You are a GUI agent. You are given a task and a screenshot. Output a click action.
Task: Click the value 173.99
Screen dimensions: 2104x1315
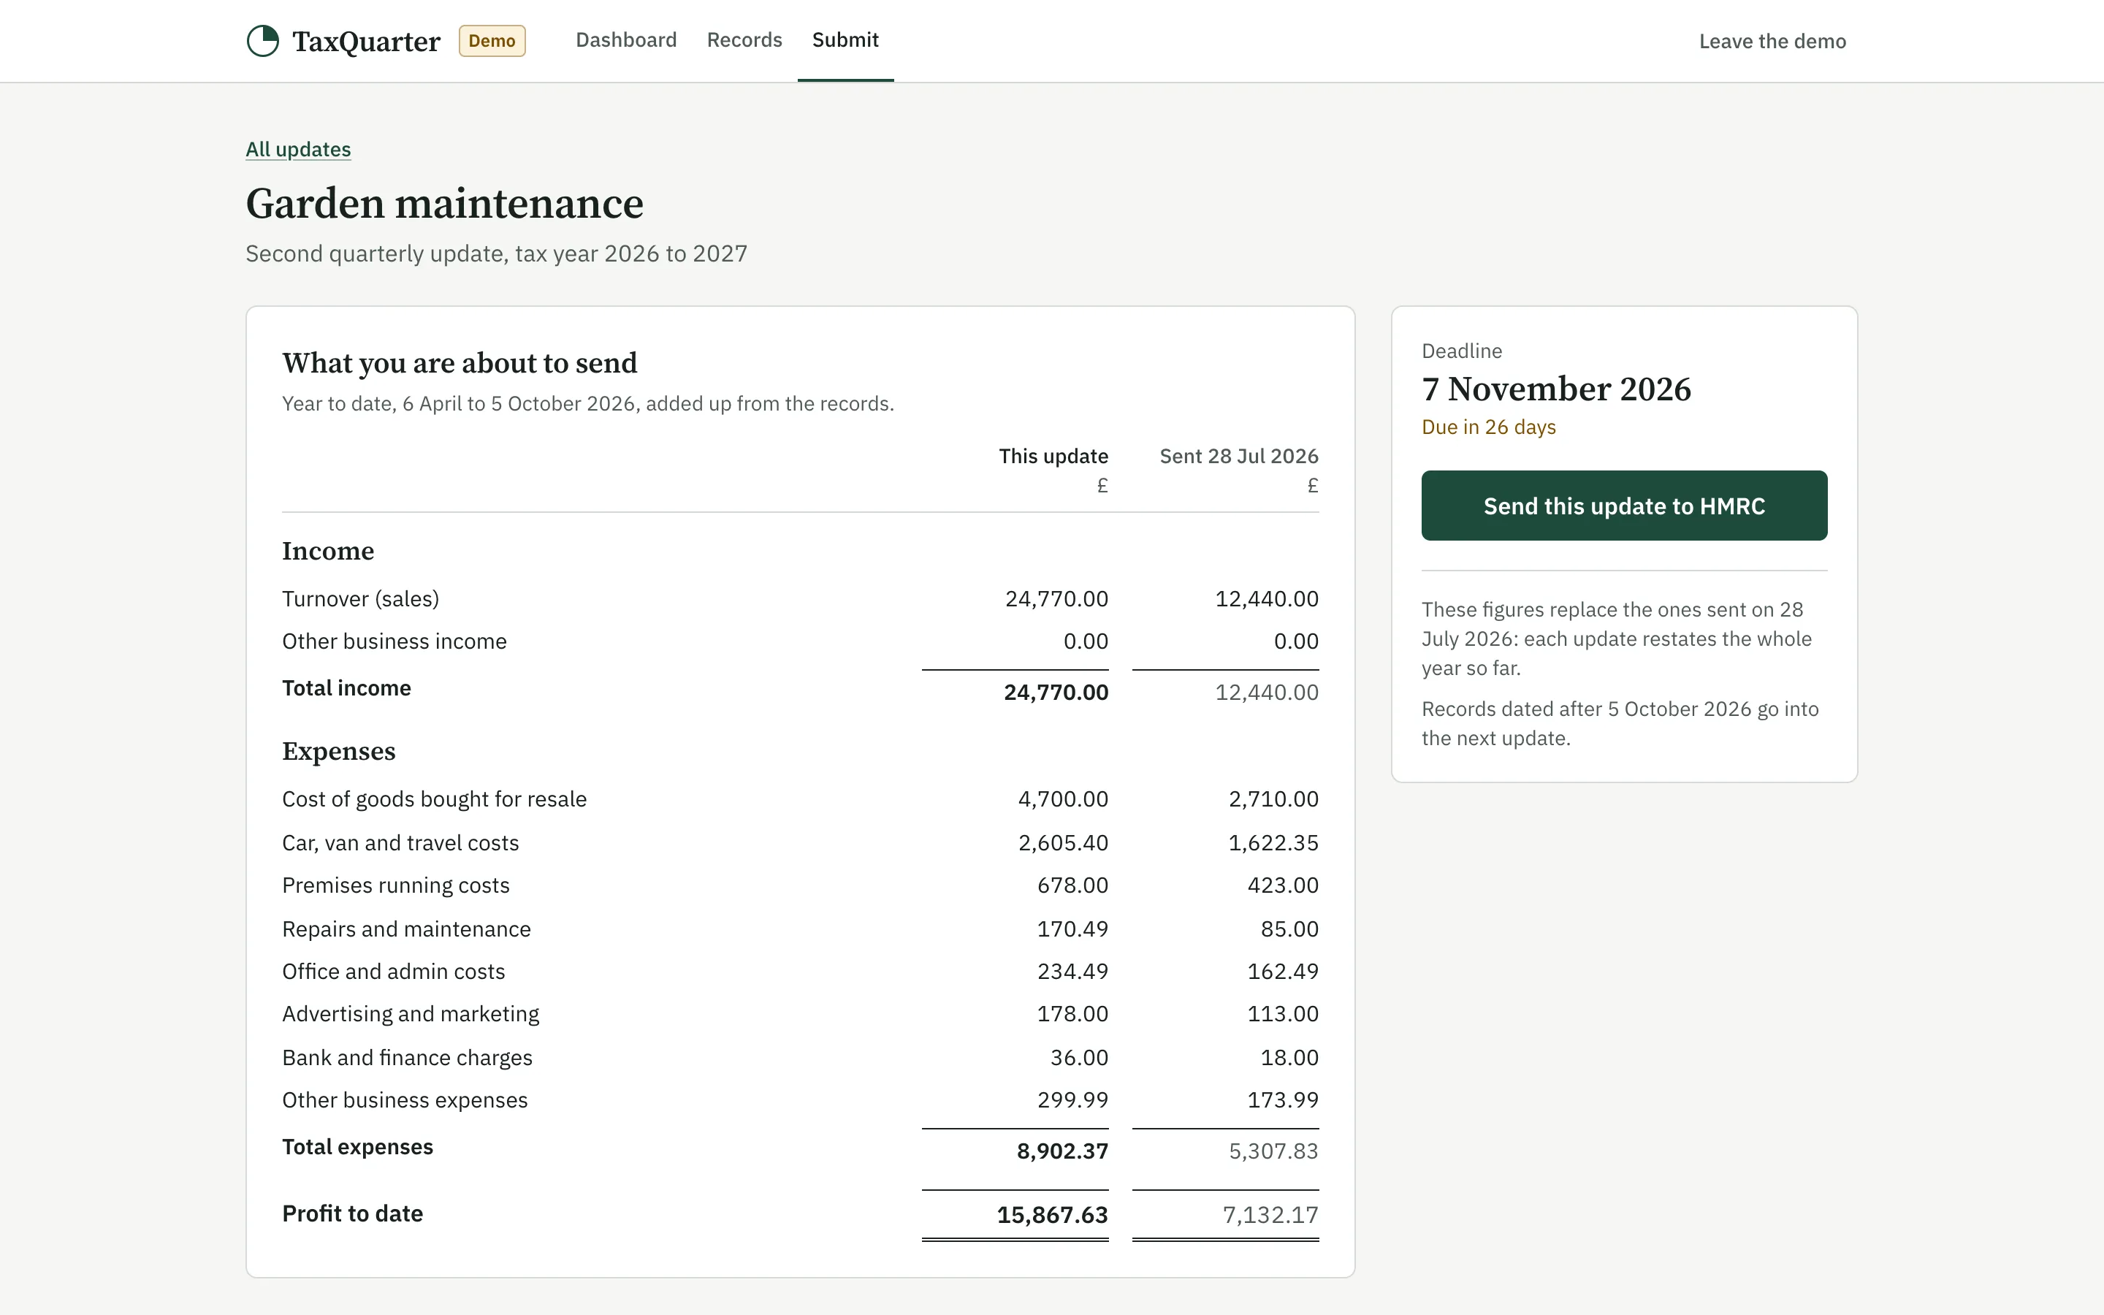1284,1100
